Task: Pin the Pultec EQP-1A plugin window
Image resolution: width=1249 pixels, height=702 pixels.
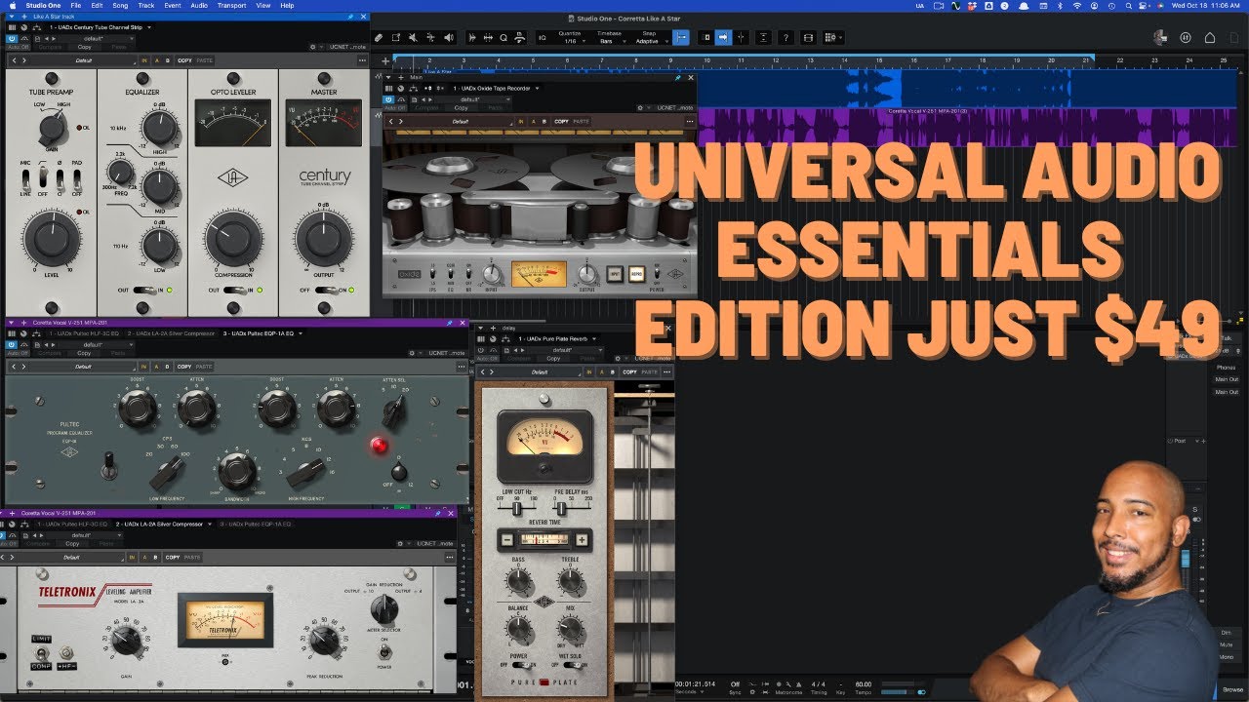Action: click(449, 323)
